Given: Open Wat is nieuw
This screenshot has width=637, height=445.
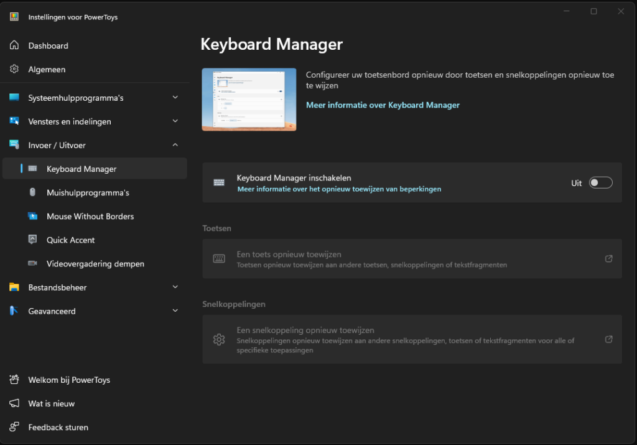Looking at the screenshot, I should click(x=95, y=403).
